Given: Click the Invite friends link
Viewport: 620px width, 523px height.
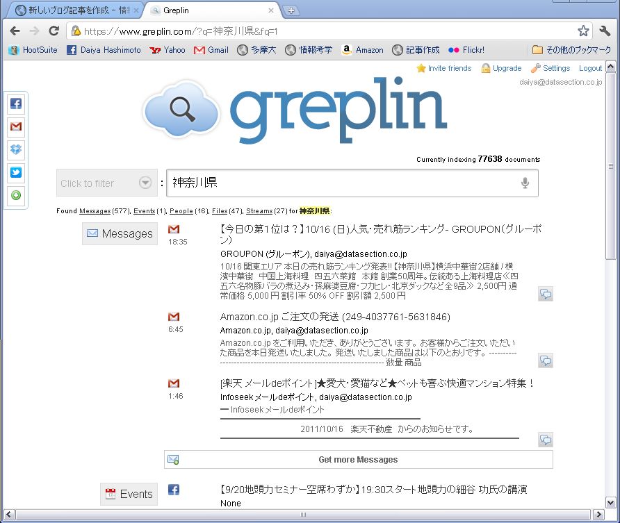Looking at the screenshot, I should [444, 68].
